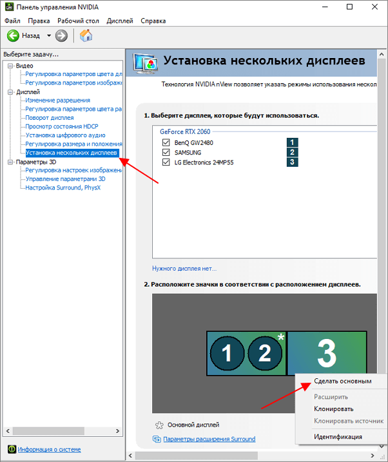Click display 2 badge next to SAMSUNG
388x462 pixels.
coord(292,152)
